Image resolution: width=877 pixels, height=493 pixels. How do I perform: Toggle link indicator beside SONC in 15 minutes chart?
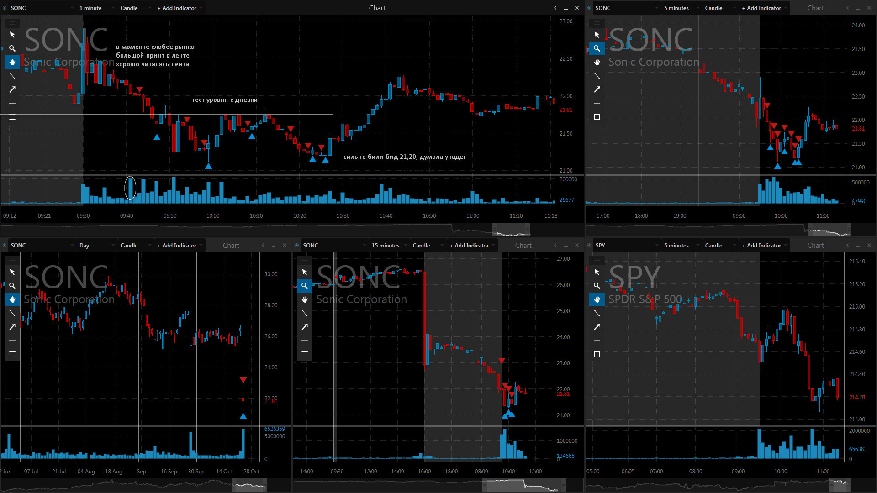(297, 246)
